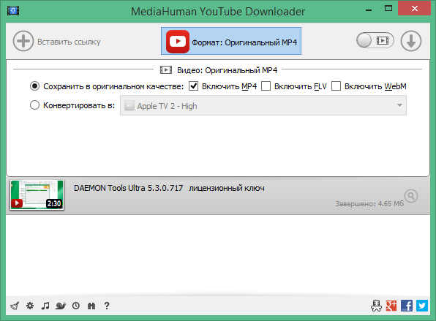Click the plus icon to paste link
The height and width of the screenshot is (321, 436).
click(23, 41)
